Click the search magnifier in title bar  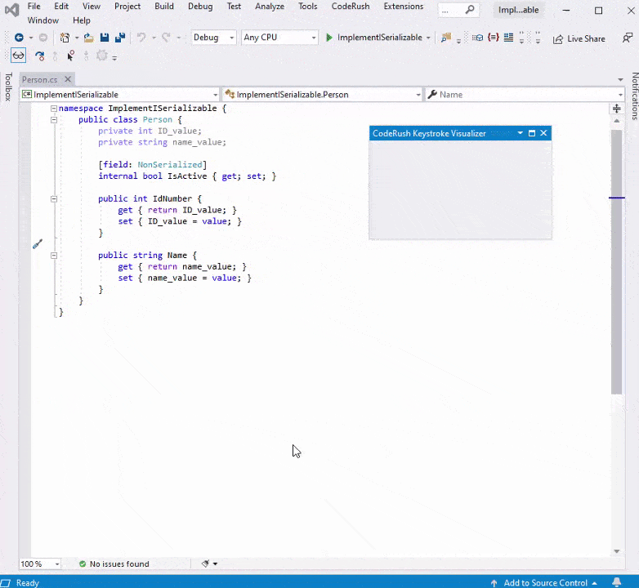(470, 11)
